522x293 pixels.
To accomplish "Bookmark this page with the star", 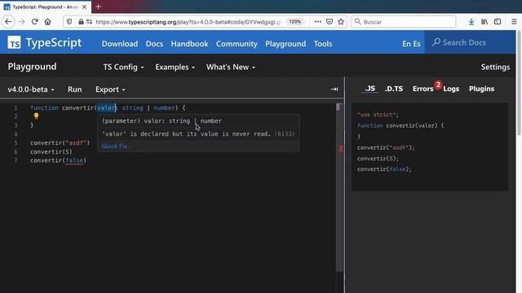I will coord(341,22).
